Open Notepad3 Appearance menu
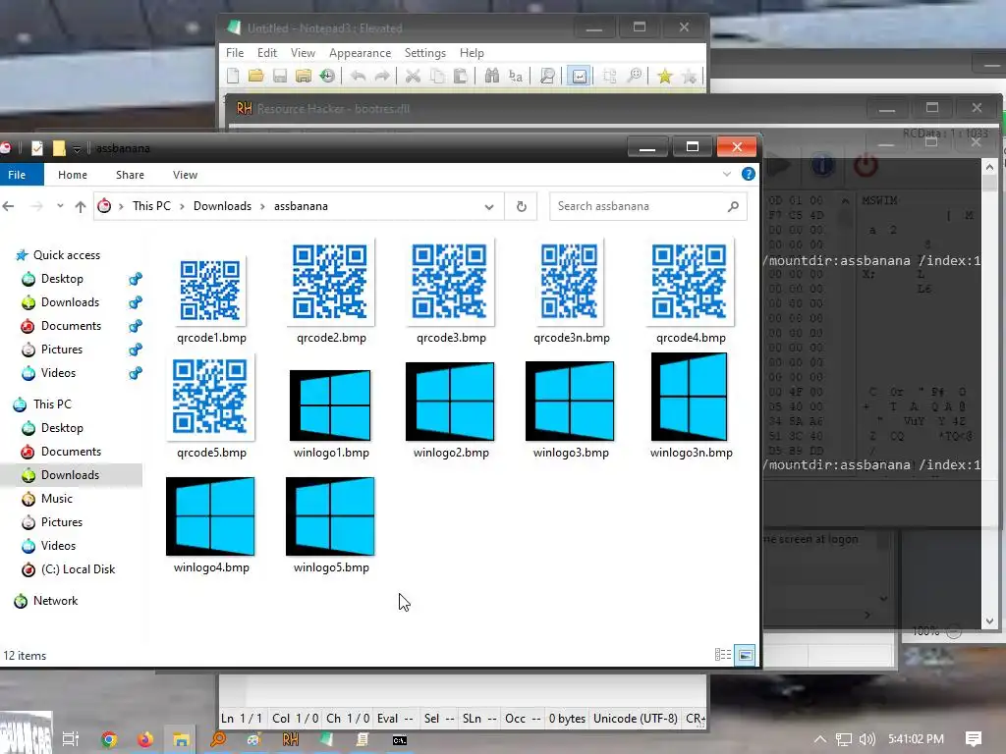 click(360, 53)
